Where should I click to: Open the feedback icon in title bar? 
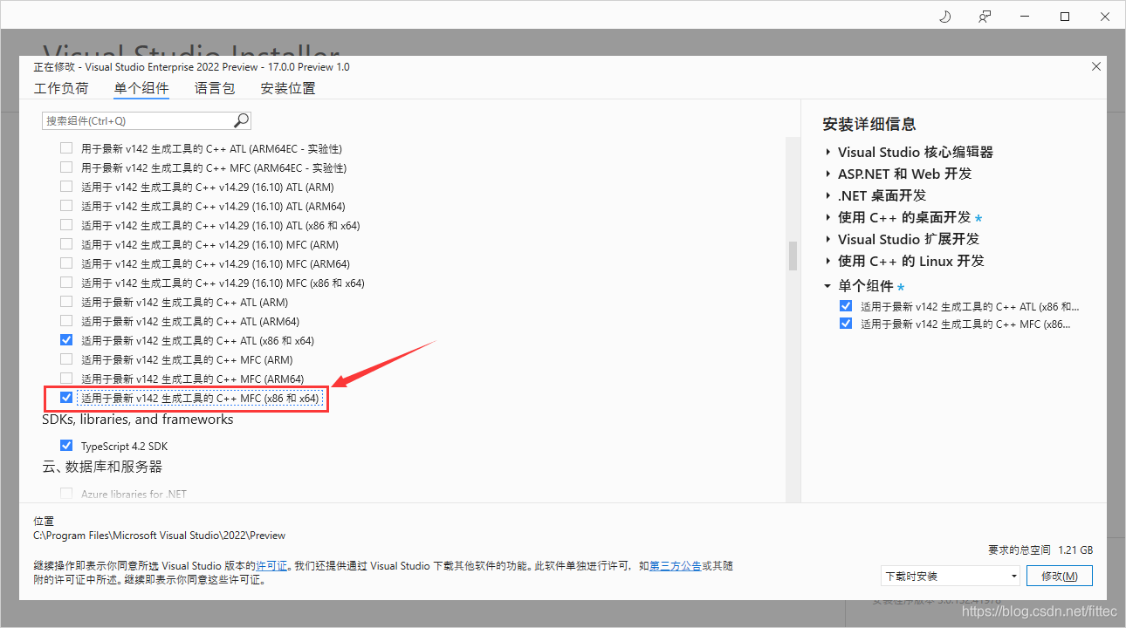pos(985,17)
